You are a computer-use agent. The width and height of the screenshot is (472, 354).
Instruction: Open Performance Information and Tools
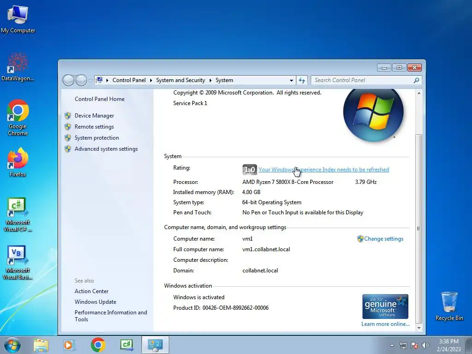[x=111, y=316]
